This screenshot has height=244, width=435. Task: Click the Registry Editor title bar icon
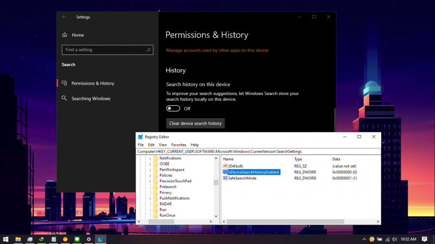(x=140, y=137)
